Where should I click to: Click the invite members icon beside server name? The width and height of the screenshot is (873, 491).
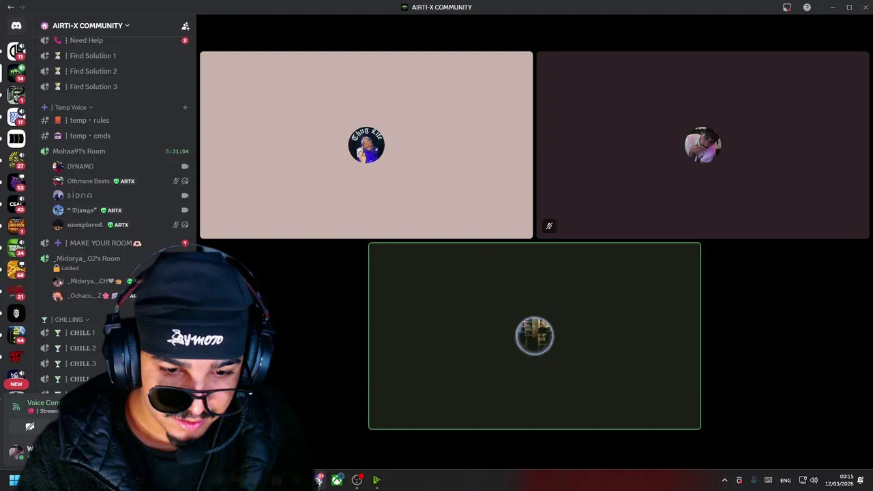tap(185, 26)
